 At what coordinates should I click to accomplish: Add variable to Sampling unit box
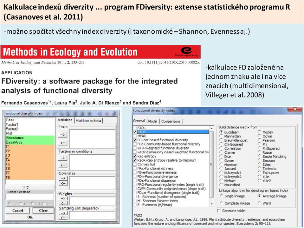point(63,213)
